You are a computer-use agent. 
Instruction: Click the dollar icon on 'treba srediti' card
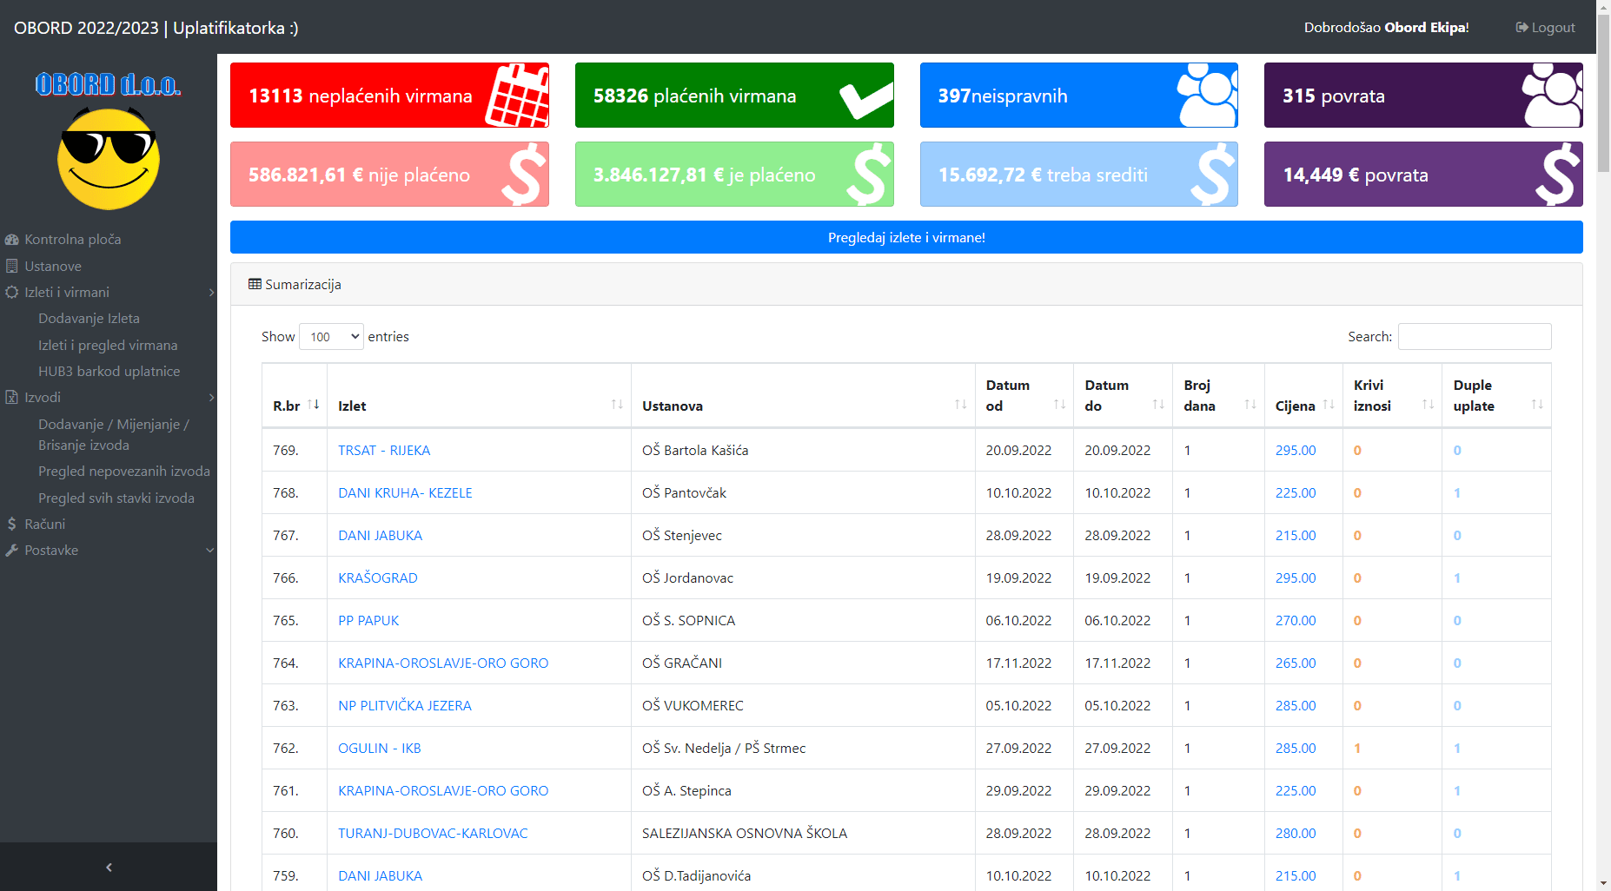click(x=1213, y=175)
